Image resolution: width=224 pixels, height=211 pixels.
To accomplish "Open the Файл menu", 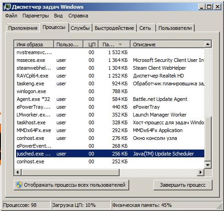I will (x=11, y=16).
